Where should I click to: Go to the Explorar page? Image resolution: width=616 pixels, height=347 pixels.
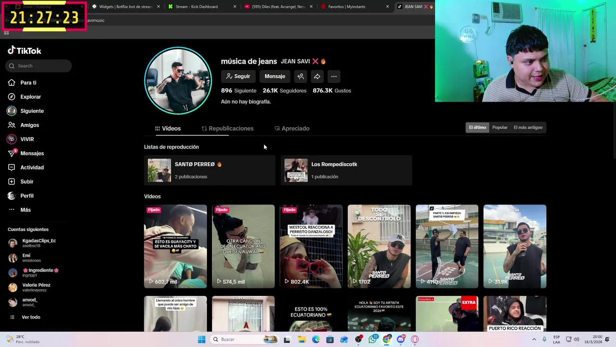(x=24, y=97)
